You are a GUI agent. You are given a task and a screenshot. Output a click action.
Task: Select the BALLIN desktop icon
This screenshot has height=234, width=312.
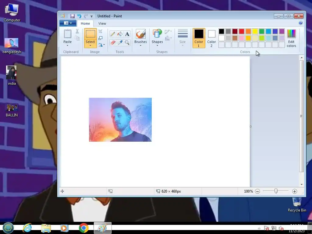pos(12,110)
